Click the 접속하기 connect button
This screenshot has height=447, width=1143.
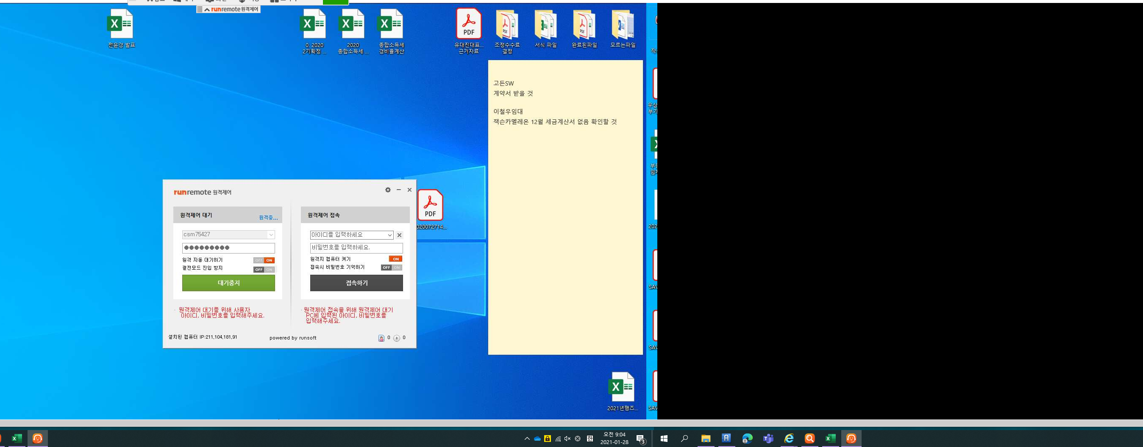click(356, 283)
